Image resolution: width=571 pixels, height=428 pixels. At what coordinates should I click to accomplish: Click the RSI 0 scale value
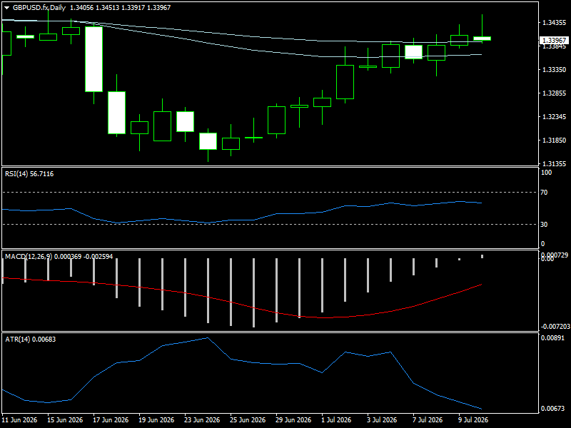coord(543,244)
